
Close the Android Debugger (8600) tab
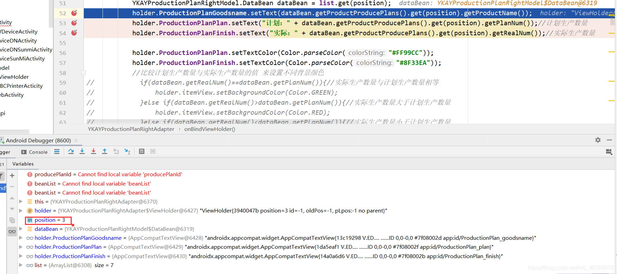click(x=76, y=141)
